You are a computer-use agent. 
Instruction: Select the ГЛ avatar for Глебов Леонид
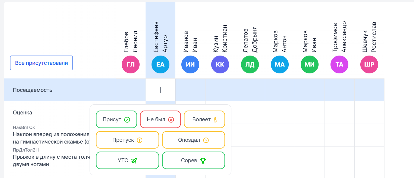[131, 64]
